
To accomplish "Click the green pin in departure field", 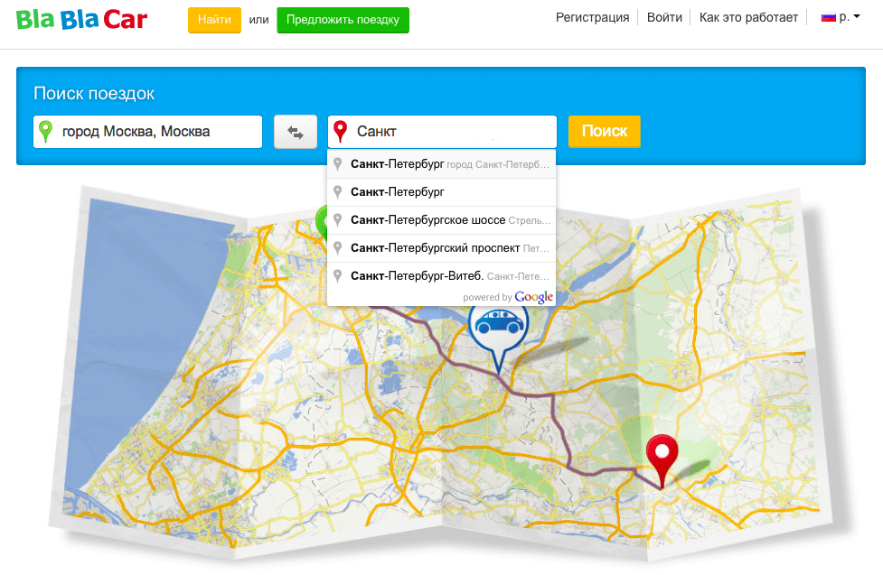I will [46, 132].
